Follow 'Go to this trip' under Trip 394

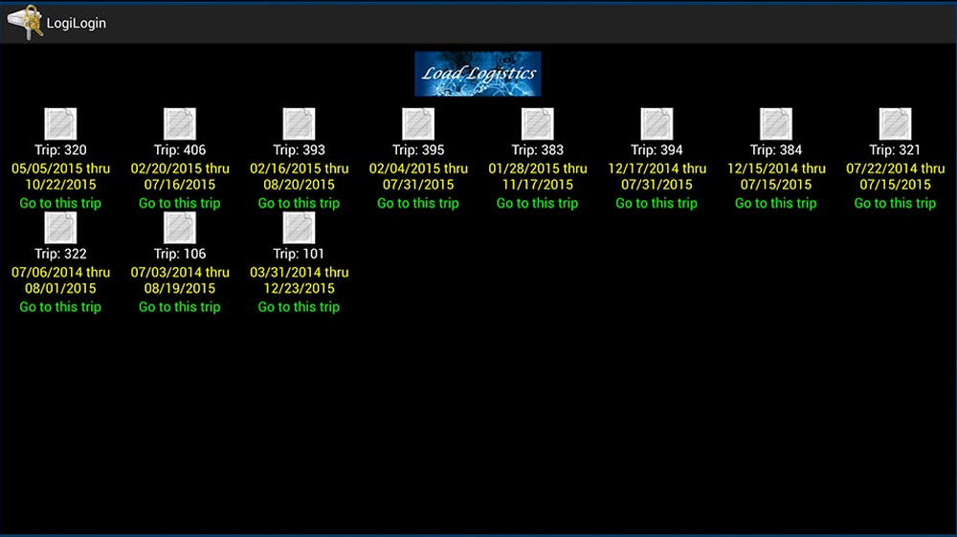[x=657, y=203]
